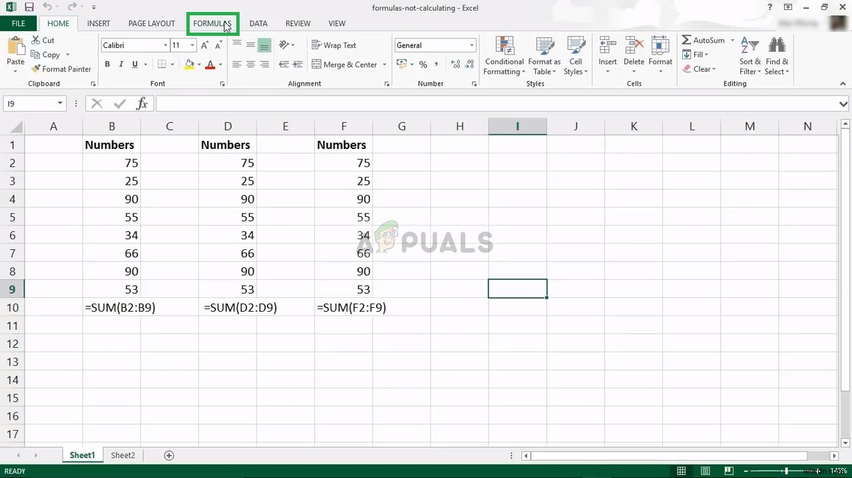Switch to the PAGE LAYOUT tab
The image size is (852, 478).
[152, 23]
